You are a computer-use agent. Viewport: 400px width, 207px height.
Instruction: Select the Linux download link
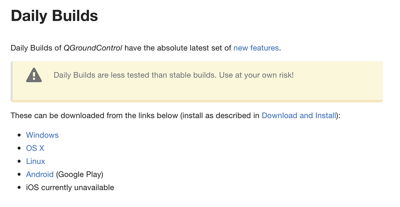pyautogui.click(x=36, y=161)
